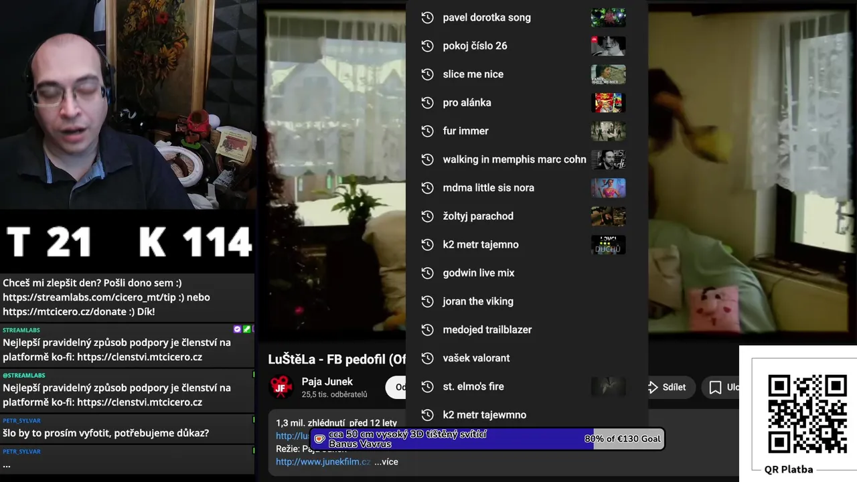The height and width of the screenshot is (482, 857).
Task: Pick 'vašek valorant' suggestion
Action: [526, 358]
